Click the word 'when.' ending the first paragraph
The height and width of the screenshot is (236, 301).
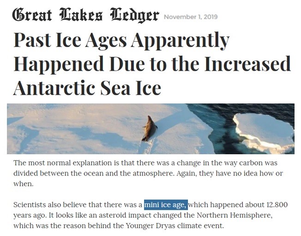click(24, 184)
